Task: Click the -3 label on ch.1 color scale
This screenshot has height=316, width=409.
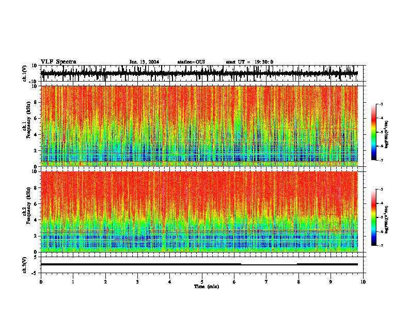Action: tap(381, 104)
